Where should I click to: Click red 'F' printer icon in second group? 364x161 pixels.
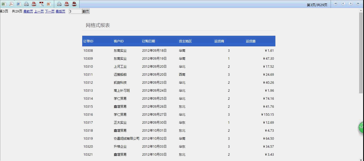pos(67,4)
